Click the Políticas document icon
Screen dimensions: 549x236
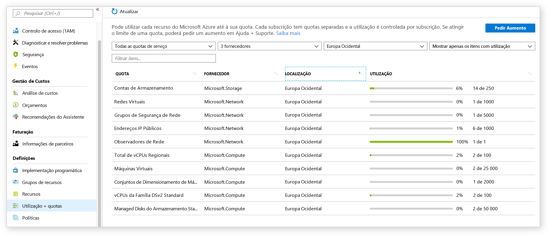pyautogui.click(x=16, y=217)
